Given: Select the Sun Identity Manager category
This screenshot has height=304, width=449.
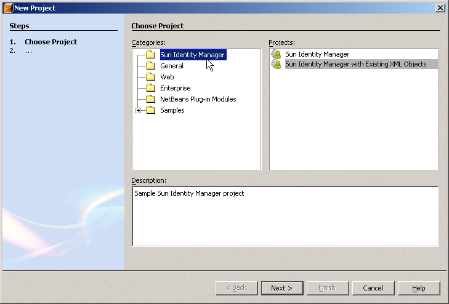Looking at the screenshot, I should pyautogui.click(x=192, y=55).
